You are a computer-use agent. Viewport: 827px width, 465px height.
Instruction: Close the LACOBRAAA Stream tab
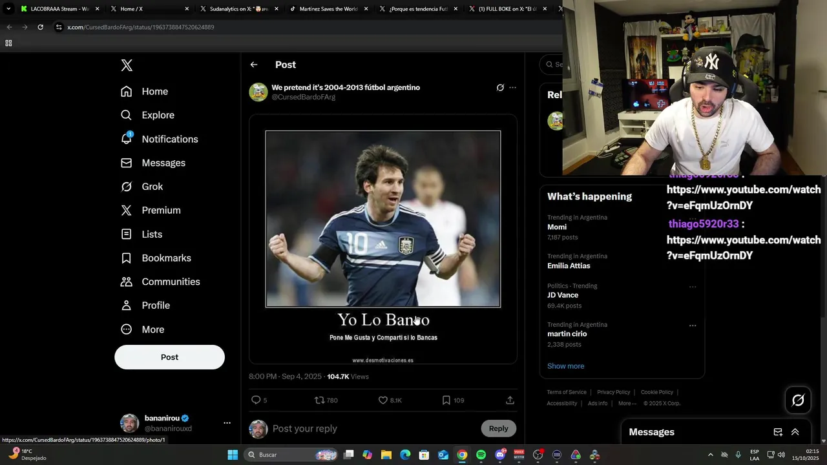click(x=98, y=9)
